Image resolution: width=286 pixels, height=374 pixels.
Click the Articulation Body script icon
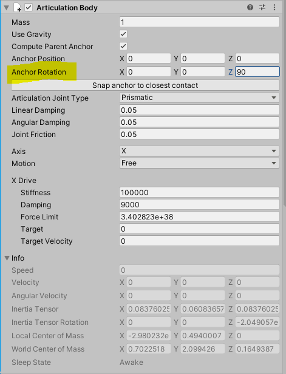[x=18, y=8]
